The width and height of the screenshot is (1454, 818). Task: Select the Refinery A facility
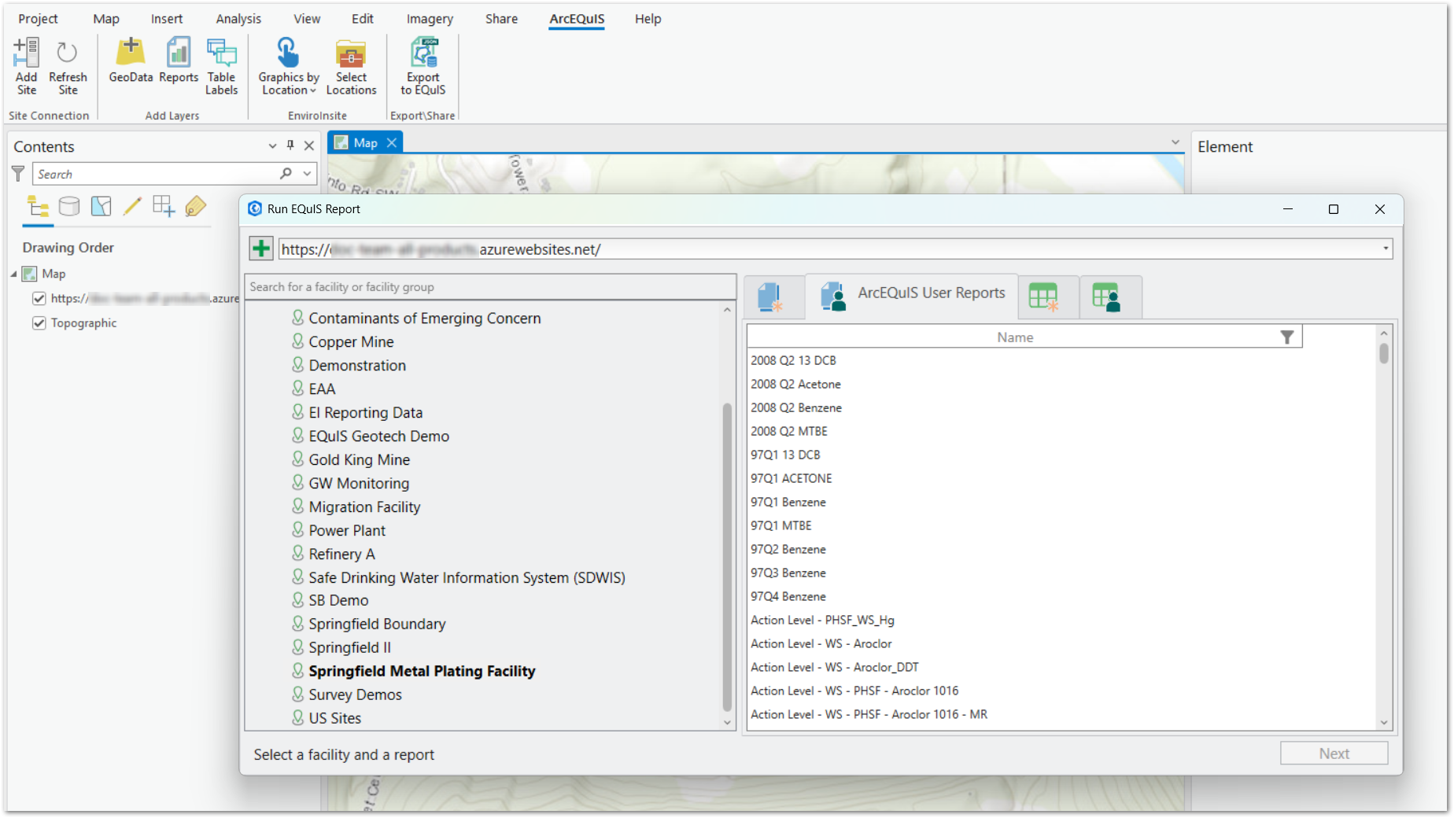coord(341,555)
